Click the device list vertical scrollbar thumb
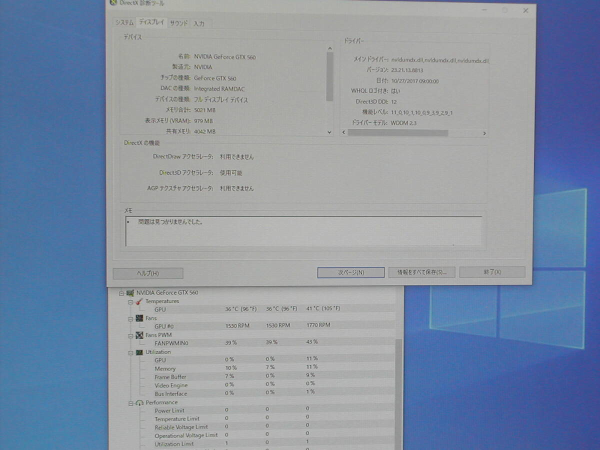The width and height of the screenshot is (600, 450). [x=329, y=76]
